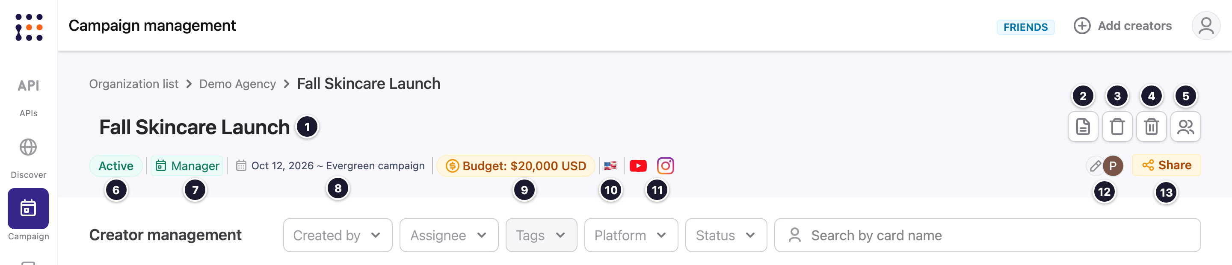
Task: Navigate to Demo Agency breadcrumb link
Action: (237, 84)
